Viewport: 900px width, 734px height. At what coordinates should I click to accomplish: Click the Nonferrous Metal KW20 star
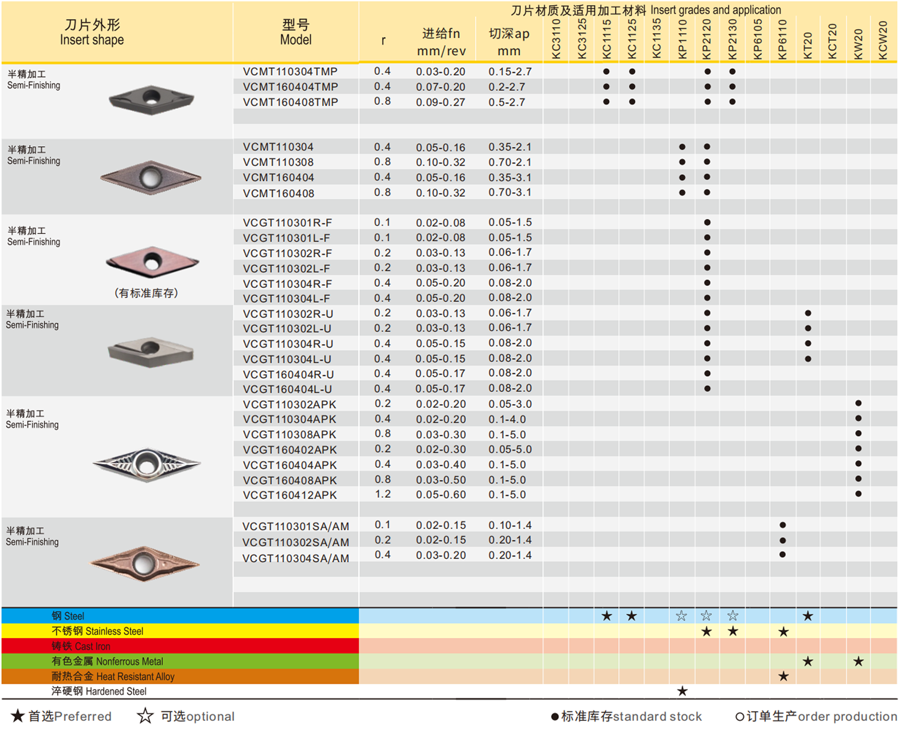click(x=858, y=661)
